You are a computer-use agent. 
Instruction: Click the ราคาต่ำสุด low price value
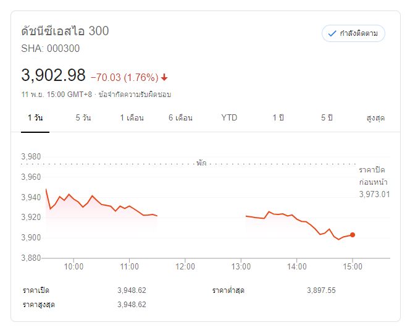tap(321, 290)
